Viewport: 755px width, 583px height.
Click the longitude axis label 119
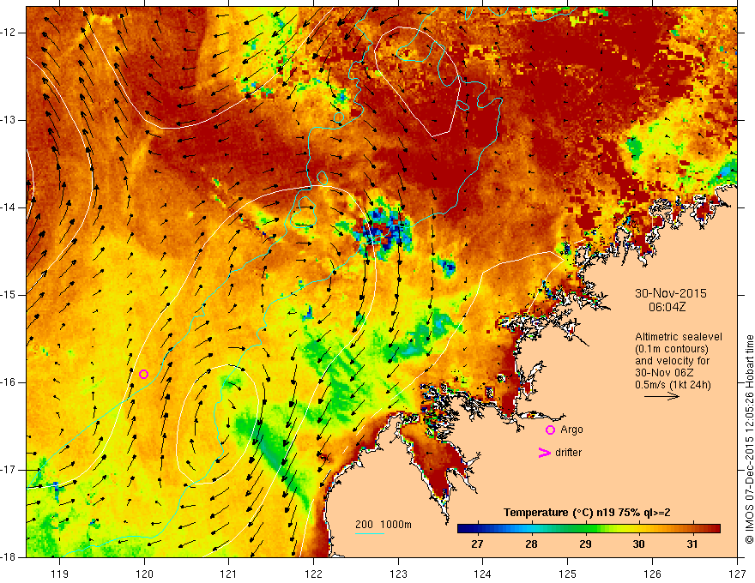[60, 574]
